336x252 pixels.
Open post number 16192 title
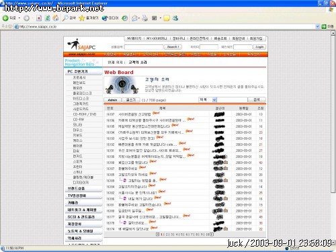[148, 144]
